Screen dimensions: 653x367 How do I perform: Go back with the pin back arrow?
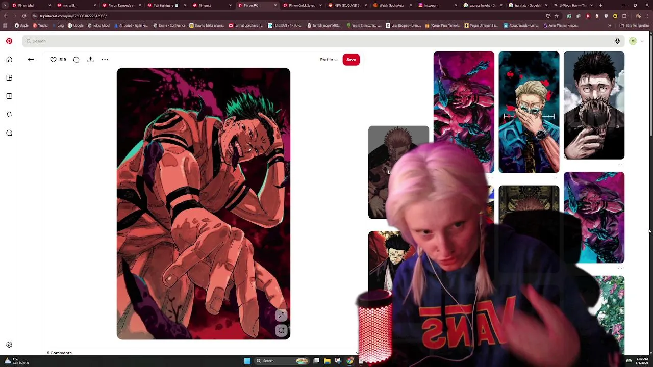31,60
